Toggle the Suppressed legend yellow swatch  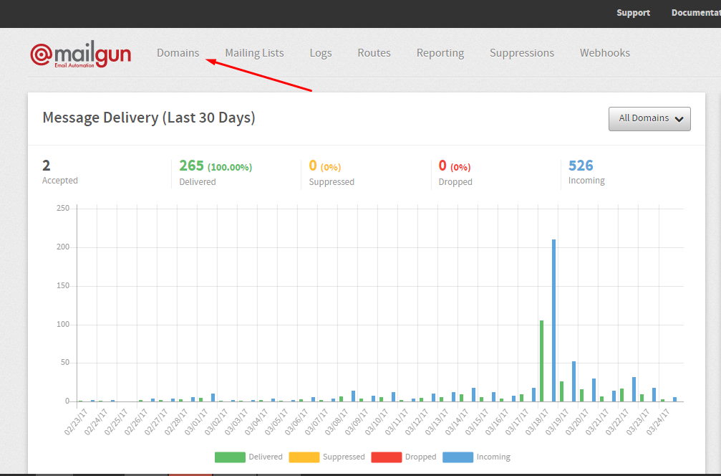[304, 457]
